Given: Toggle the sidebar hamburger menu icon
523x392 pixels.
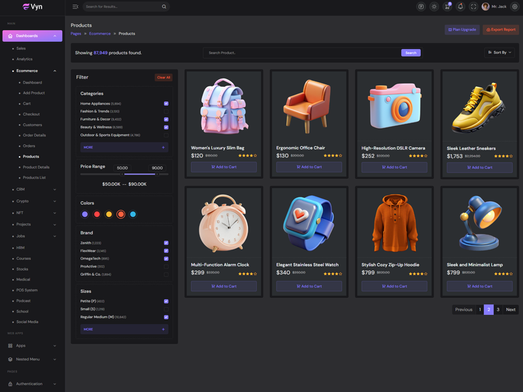Looking at the screenshot, I should coord(75,7).
